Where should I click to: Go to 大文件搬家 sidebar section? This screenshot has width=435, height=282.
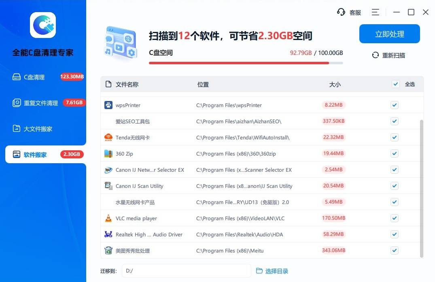(x=38, y=129)
